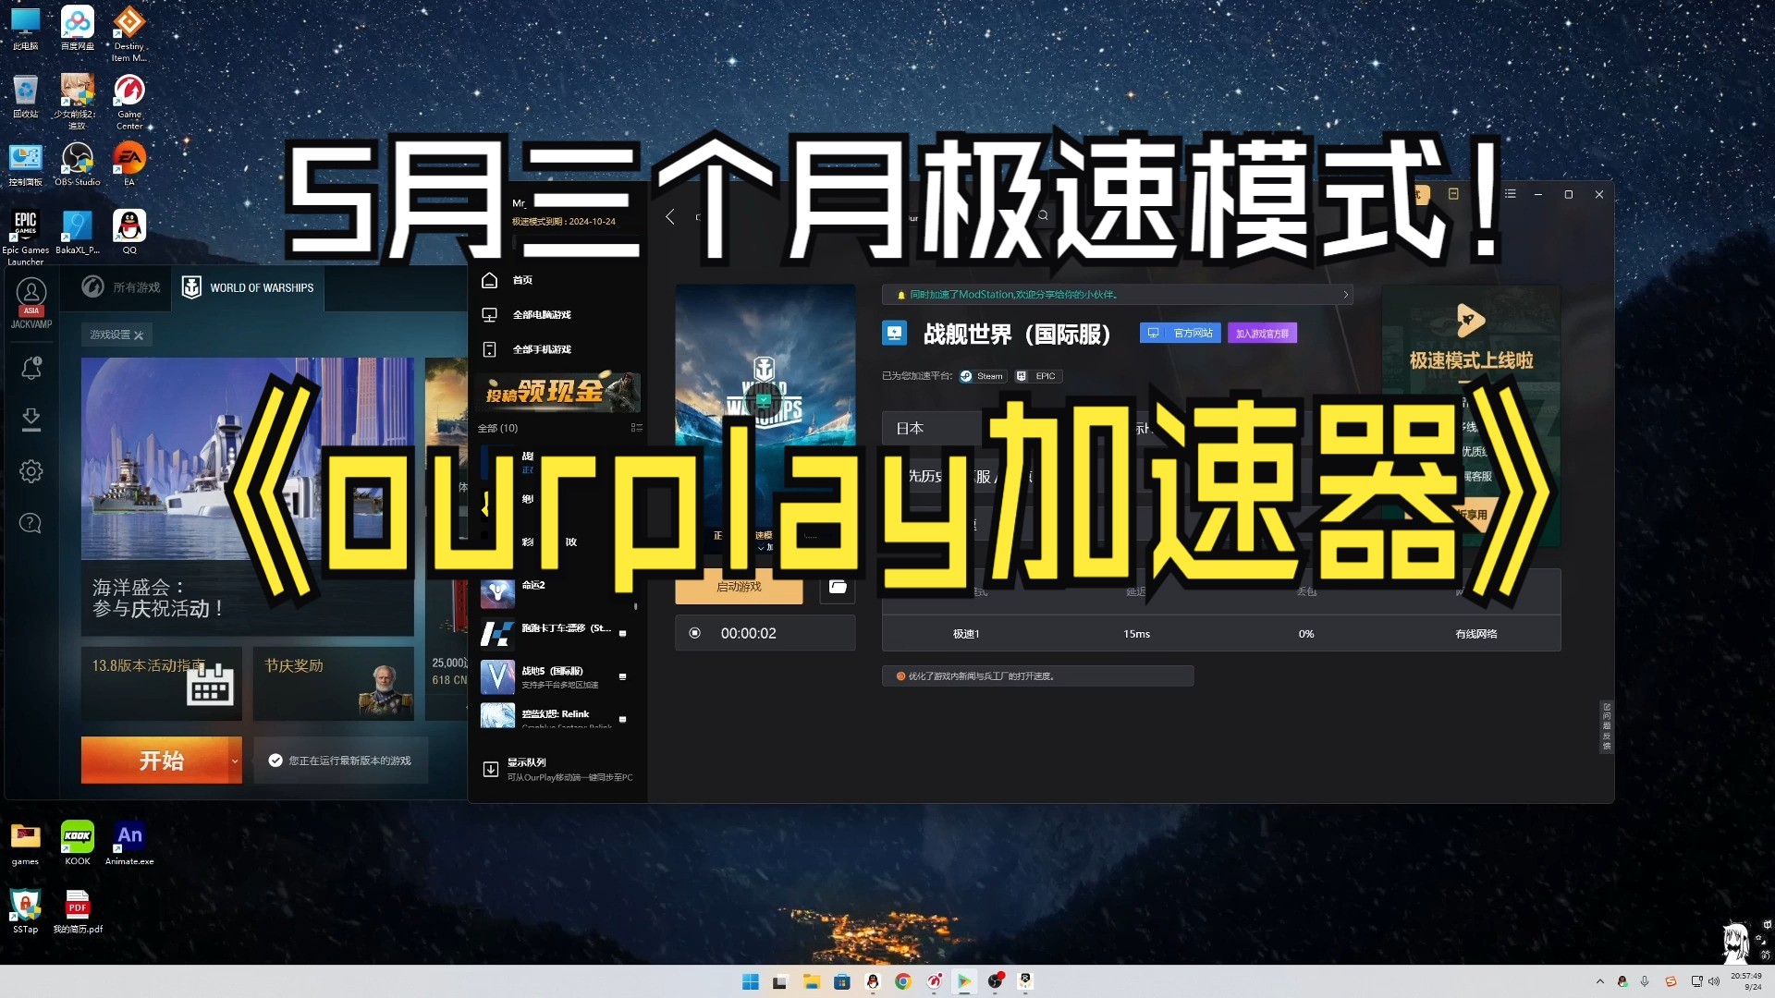Screen dimensions: 1775x998
Task: Select 跑跑卡丁车:漂移 in the game list
Action: click(557, 633)
